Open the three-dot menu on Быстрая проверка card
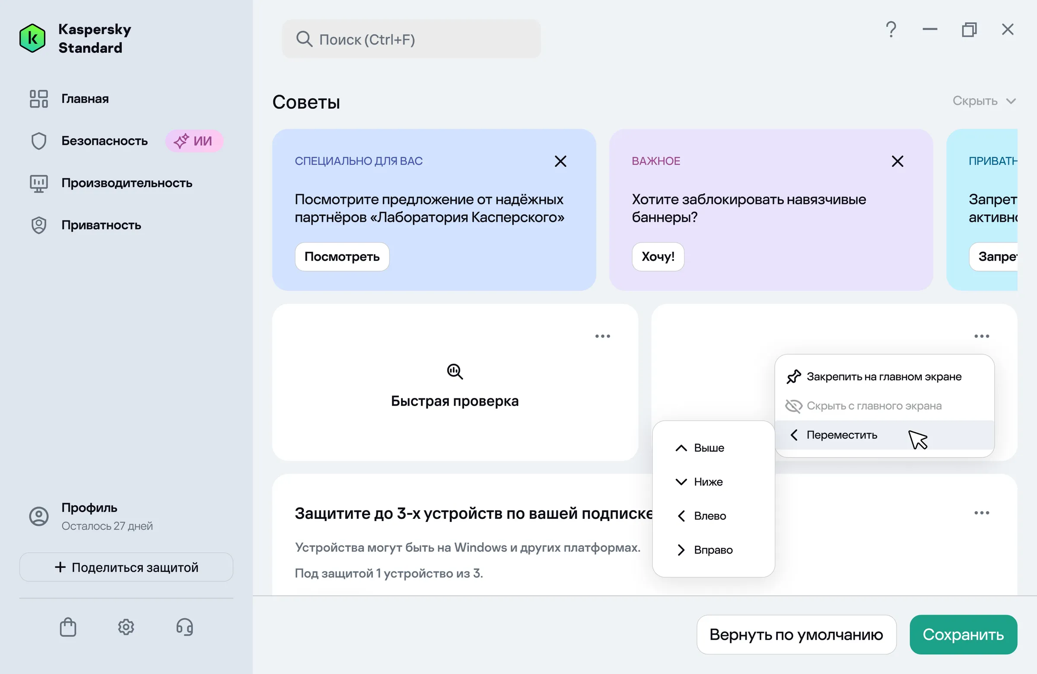This screenshot has height=674, width=1037. click(603, 336)
